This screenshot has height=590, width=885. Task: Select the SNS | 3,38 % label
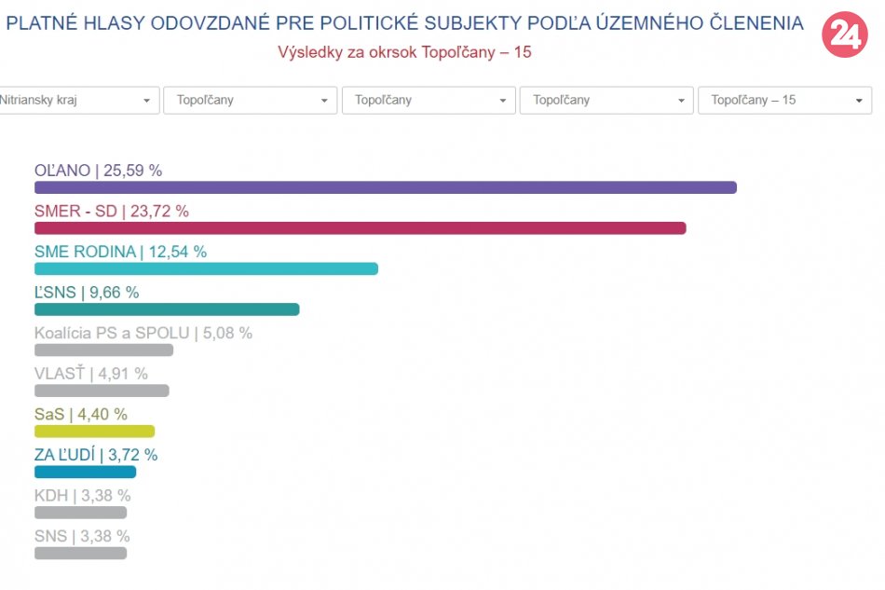82,536
